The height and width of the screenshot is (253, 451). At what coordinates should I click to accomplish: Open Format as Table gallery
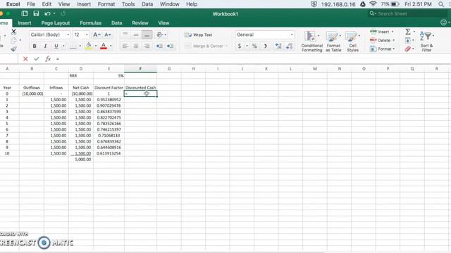(333, 41)
